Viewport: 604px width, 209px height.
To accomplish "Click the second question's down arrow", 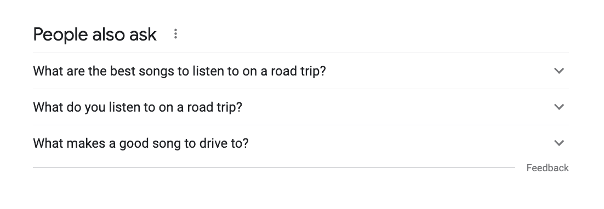I will point(559,107).
